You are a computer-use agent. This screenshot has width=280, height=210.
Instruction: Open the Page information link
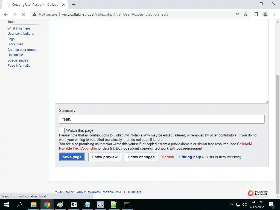[x=20, y=66]
